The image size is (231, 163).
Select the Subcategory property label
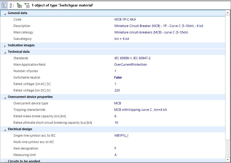pos(23,39)
